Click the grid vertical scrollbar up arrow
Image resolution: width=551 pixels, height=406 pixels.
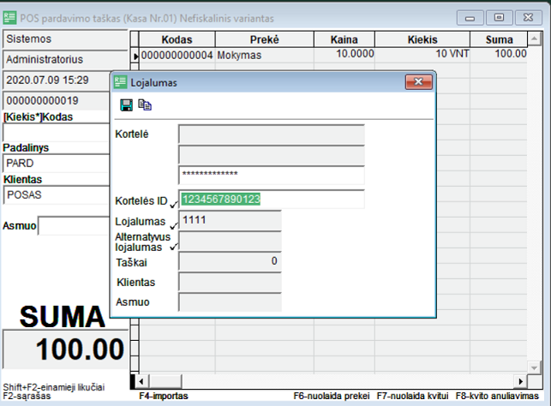tap(534, 39)
